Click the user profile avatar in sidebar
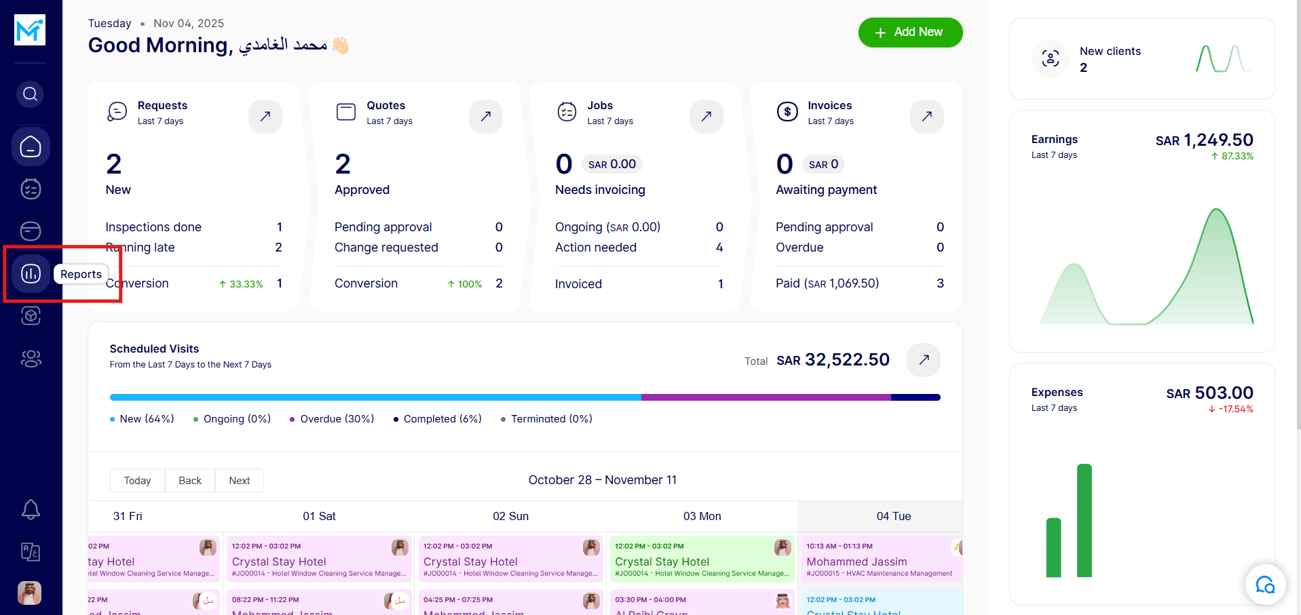This screenshot has height=615, width=1301. point(30,593)
